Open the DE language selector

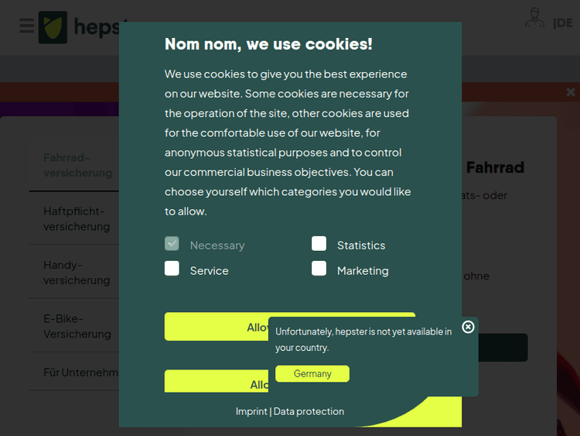click(x=563, y=22)
